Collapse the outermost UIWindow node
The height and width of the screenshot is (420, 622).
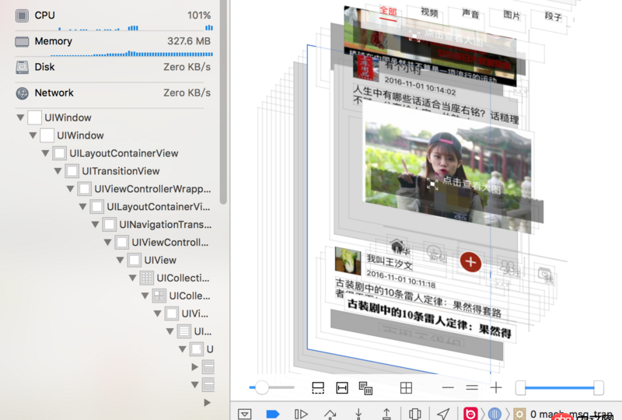click(20, 117)
